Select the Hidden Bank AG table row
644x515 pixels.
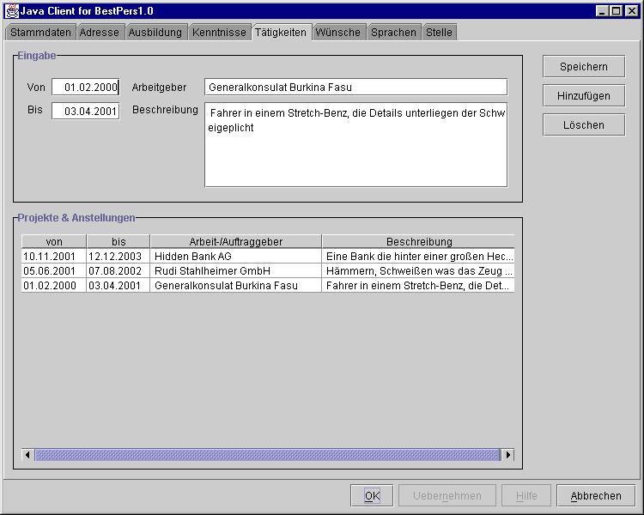point(236,256)
